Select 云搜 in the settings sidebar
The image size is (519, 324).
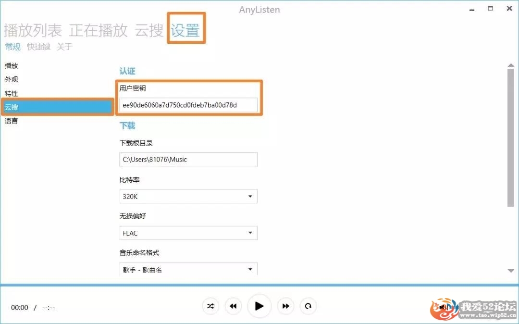tap(58, 107)
